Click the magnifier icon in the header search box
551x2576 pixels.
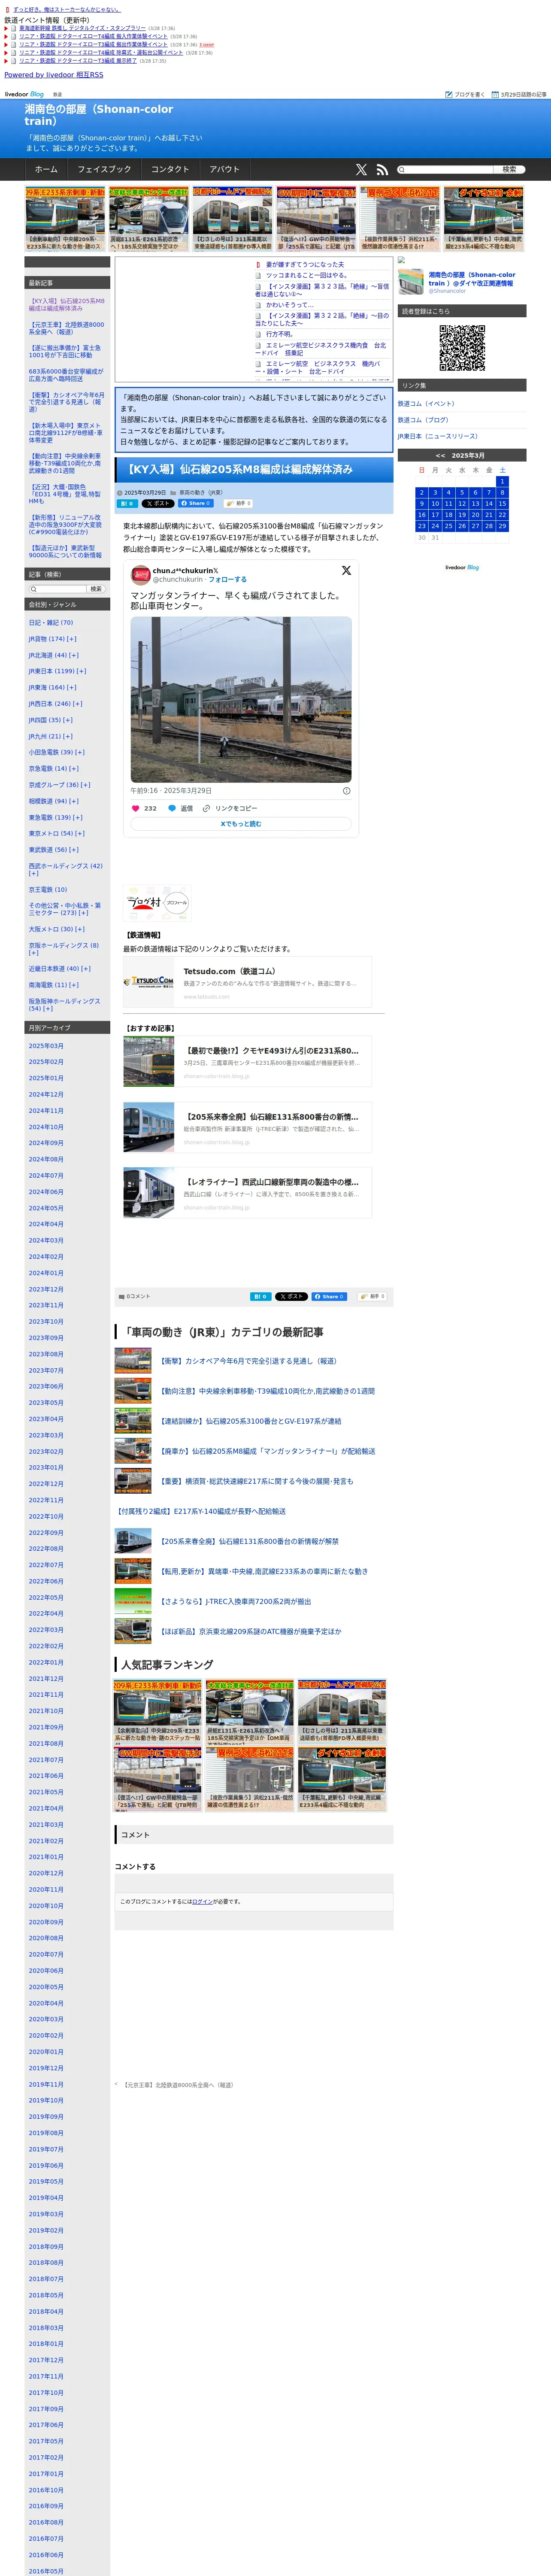[x=402, y=170]
